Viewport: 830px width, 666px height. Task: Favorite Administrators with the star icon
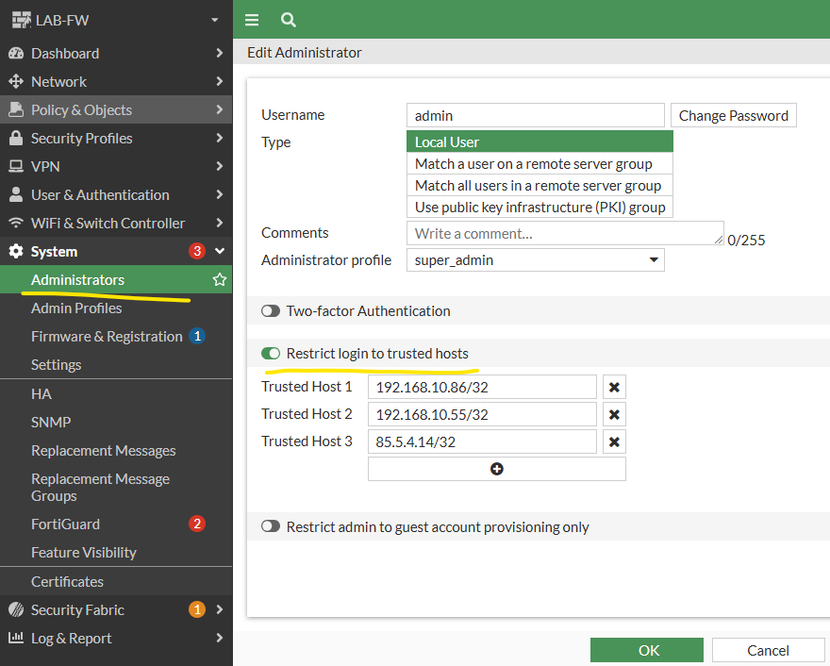tap(220, 279)
